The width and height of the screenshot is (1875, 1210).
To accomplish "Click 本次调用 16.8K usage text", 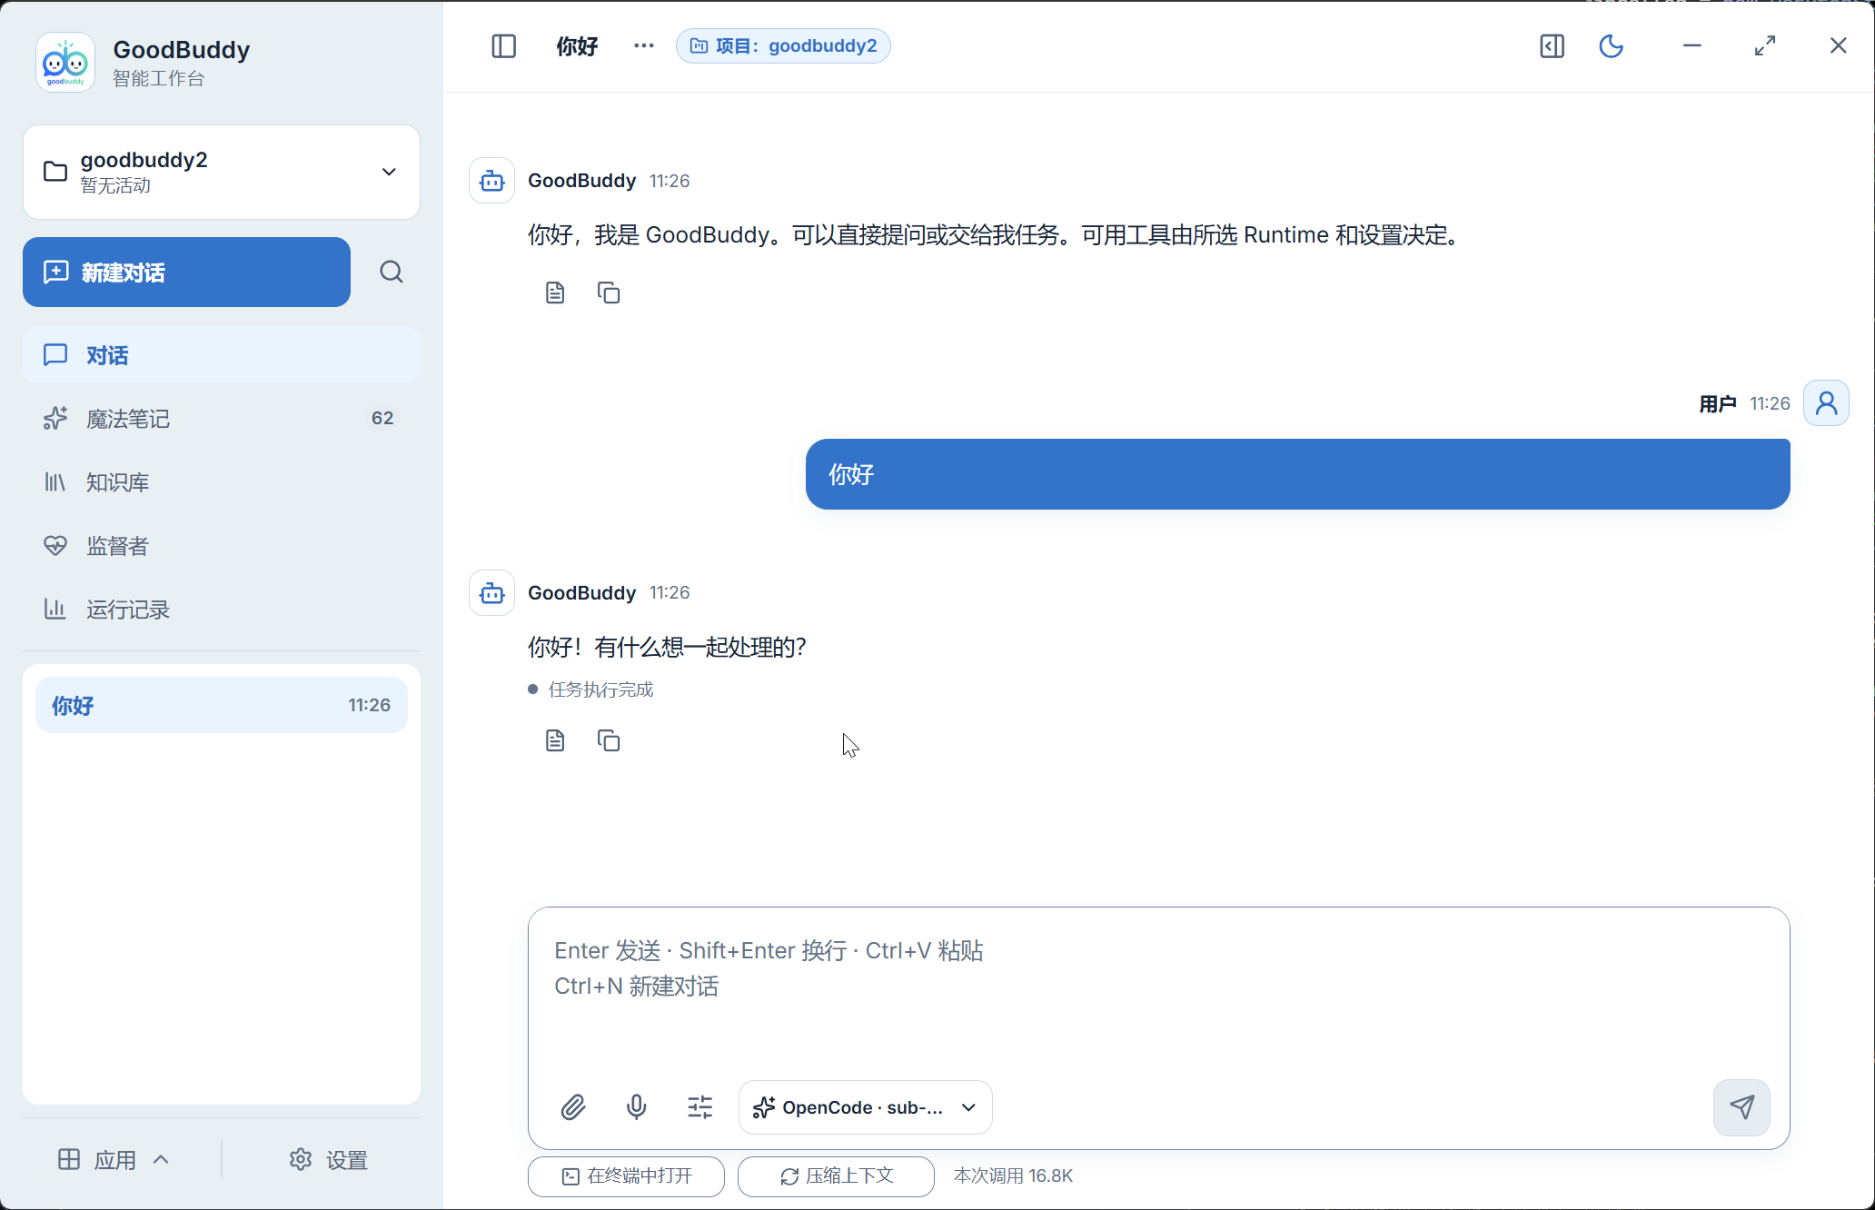I will pos(1013,1176).
